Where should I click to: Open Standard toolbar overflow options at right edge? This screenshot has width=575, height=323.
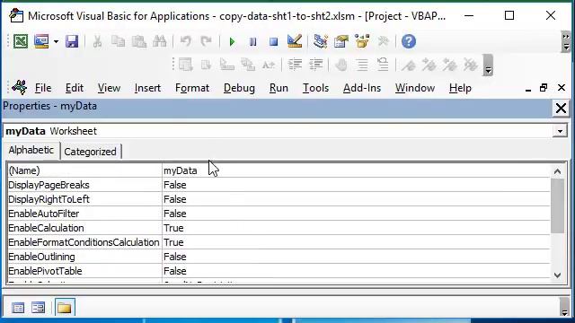(566, 42)
